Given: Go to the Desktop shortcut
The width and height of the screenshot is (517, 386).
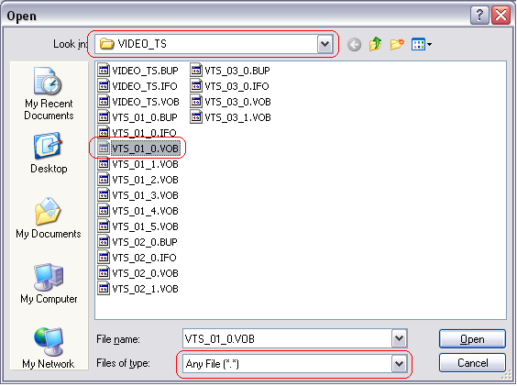Looking at the screenshot, I should [49, 153].
